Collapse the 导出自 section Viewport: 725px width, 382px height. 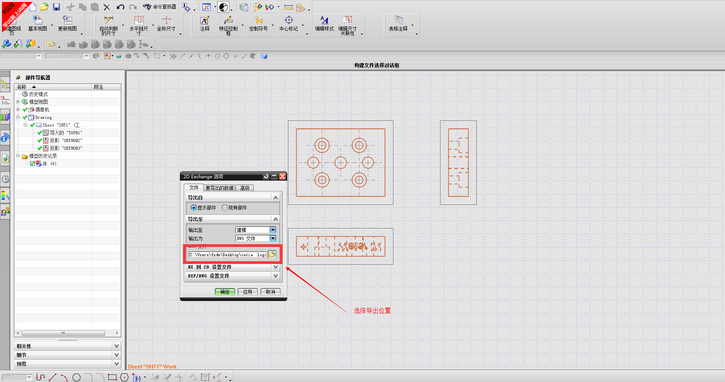coord(276,198)
